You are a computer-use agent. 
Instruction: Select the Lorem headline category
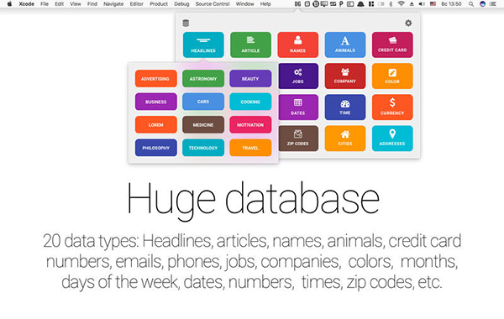tap(156, 124)
